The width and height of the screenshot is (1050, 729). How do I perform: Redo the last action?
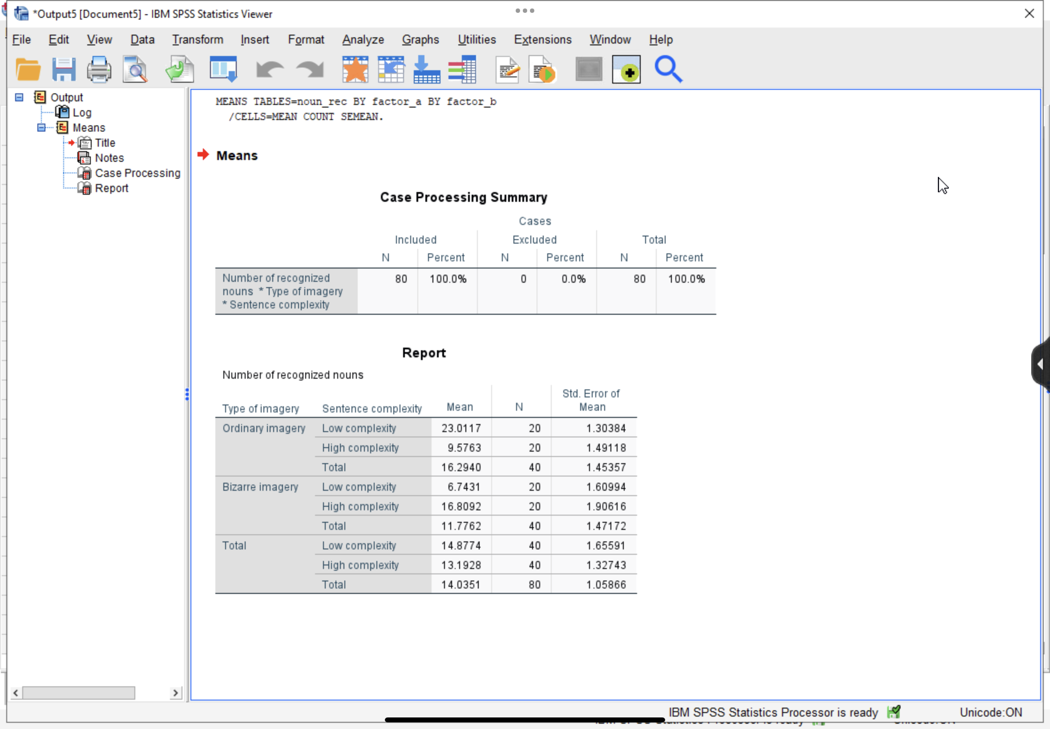click(309, 69)
